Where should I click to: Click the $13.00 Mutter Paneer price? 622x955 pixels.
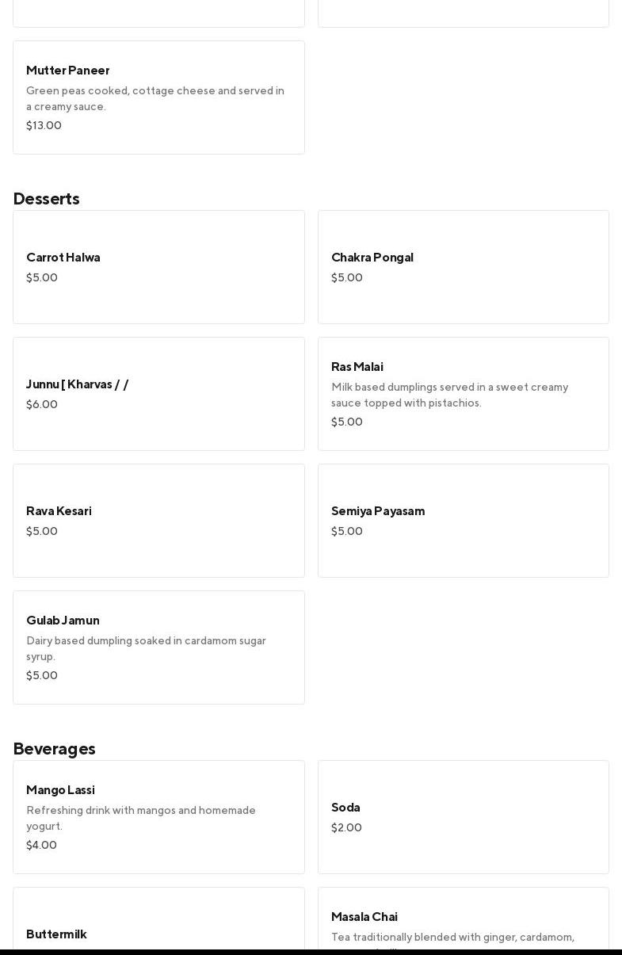pyautogui.click(x=44, y=125)
